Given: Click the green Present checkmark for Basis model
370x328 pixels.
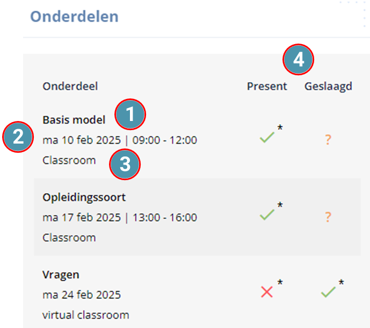Looking at the screenshot, I should tap(267, 137).
